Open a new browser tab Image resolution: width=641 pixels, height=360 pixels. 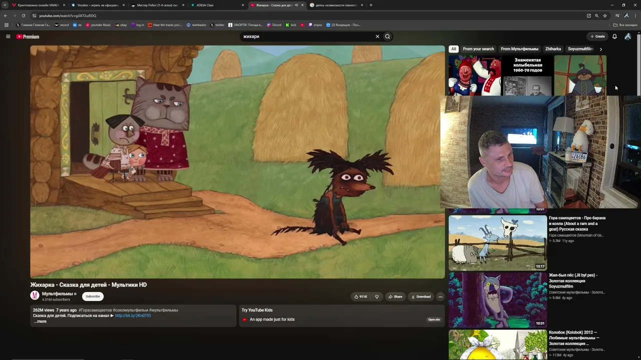(x=371, y=5)
